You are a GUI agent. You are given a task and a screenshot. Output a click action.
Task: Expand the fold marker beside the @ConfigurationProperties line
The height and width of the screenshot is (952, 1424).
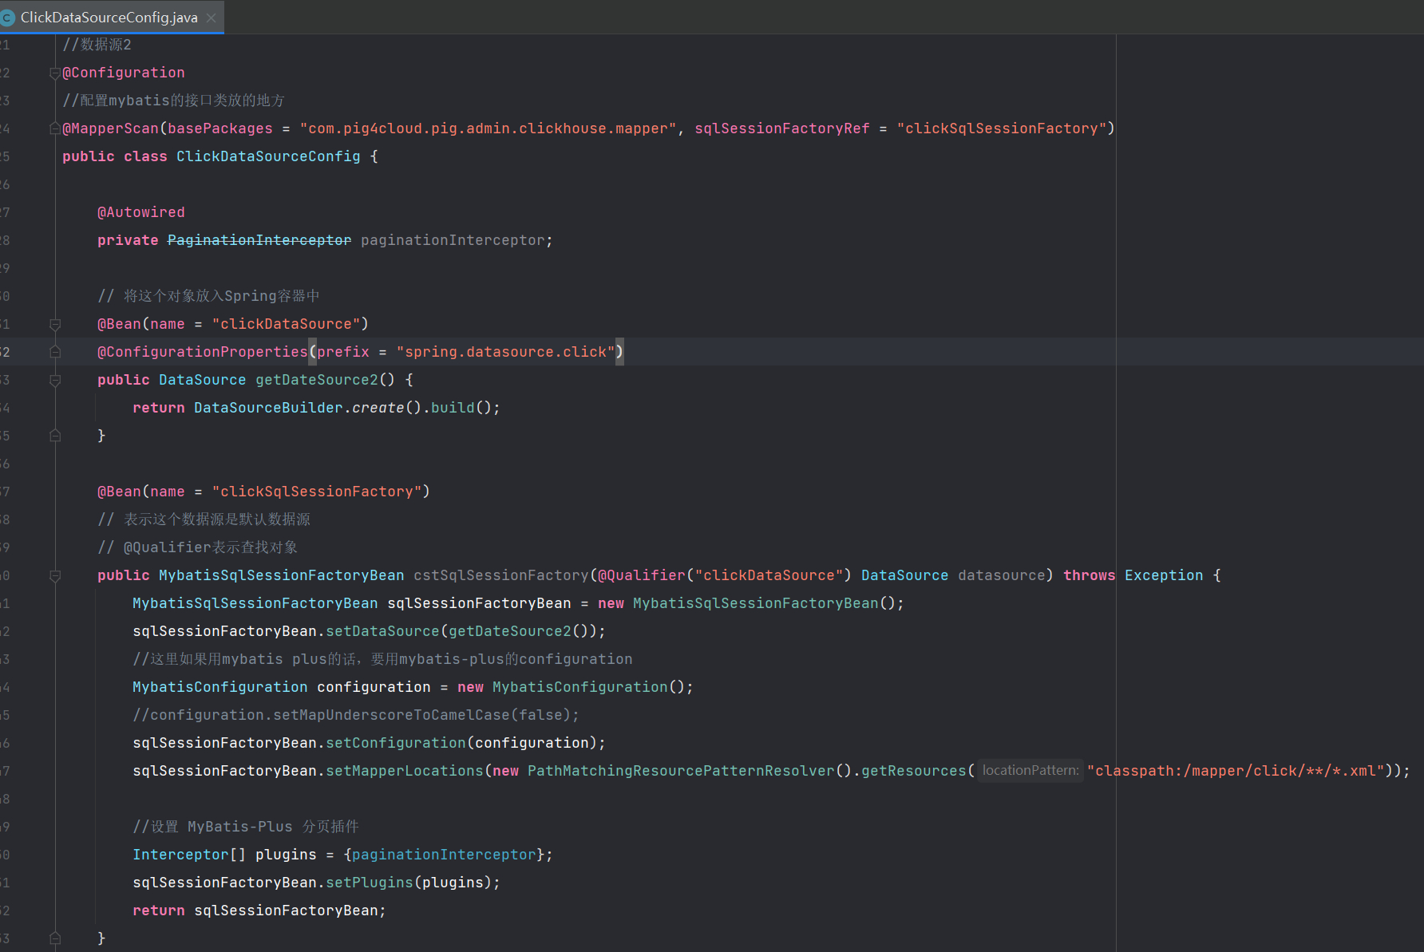[54, 351]
